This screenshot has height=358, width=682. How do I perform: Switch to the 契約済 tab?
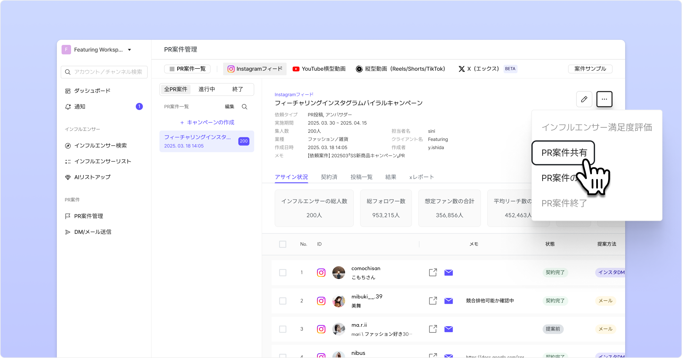pyautogui.click(x=329, y=177)
